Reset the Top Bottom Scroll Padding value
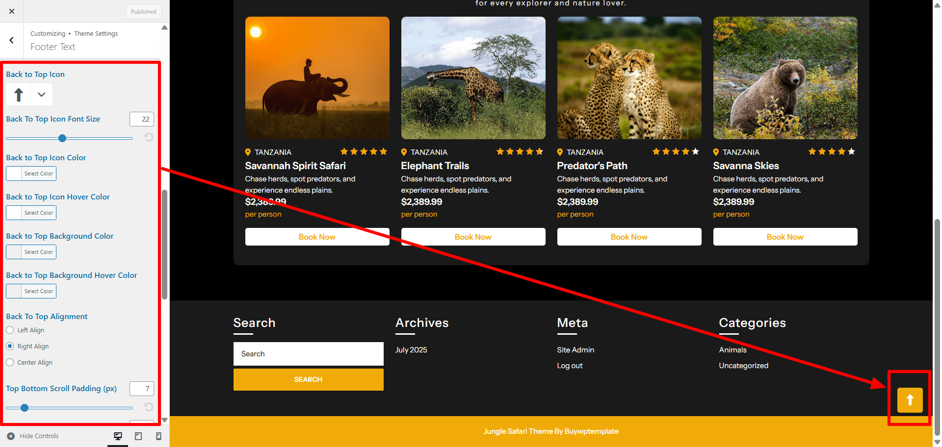The width and height of the screenshot is (942, 447). click(x=149, y=407)
